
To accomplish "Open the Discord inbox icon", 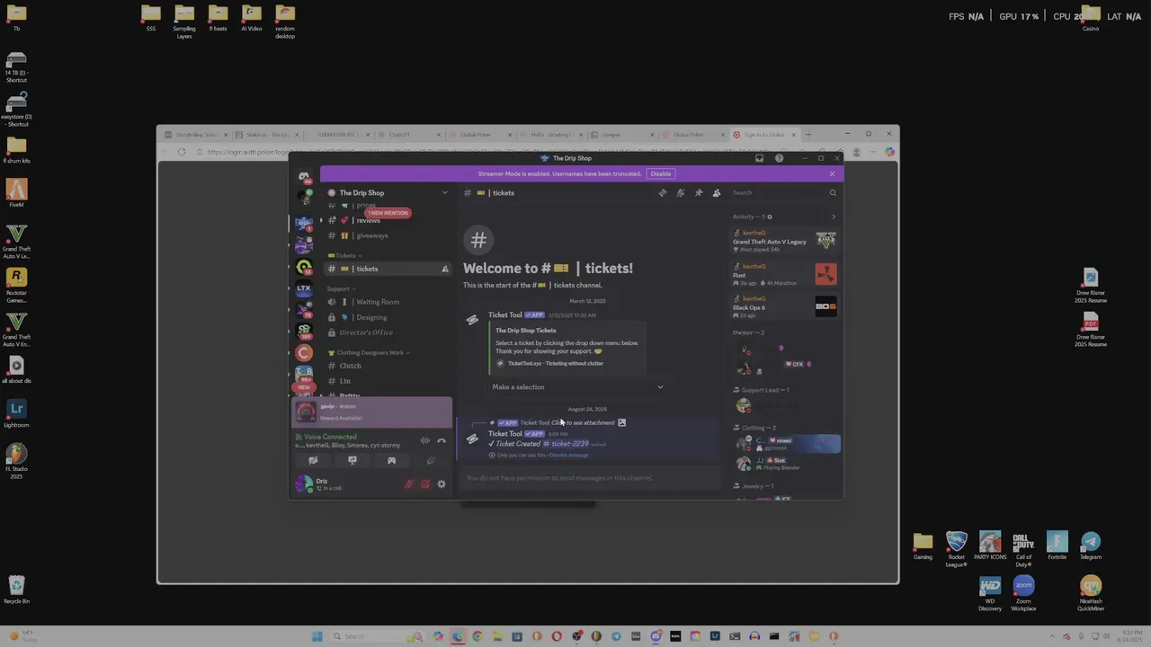I will [x=759, y=158].
